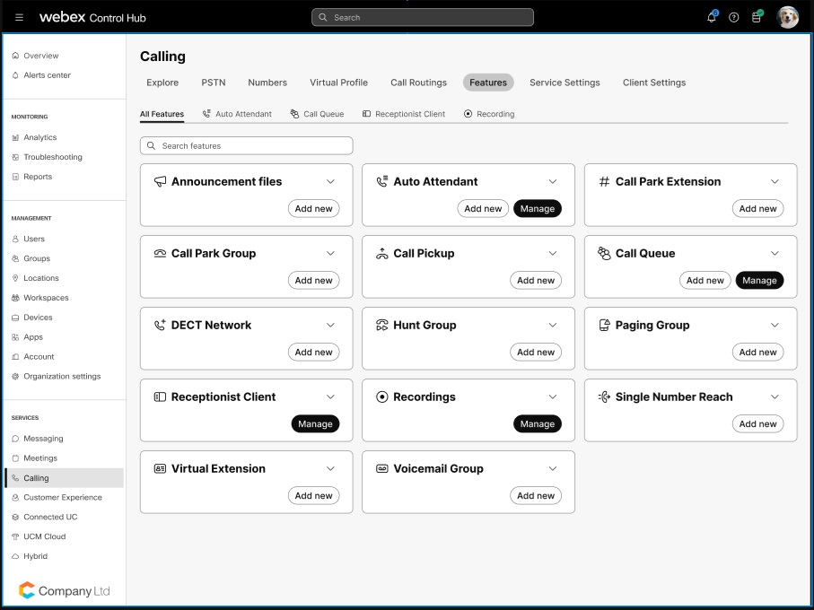Expand the Auto Attendant card chevron

point(553,181)
